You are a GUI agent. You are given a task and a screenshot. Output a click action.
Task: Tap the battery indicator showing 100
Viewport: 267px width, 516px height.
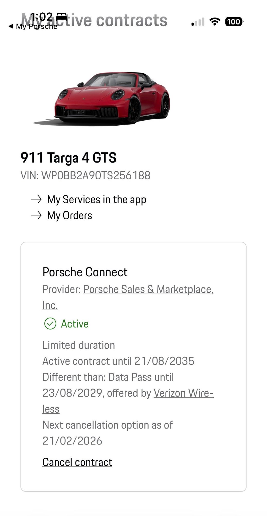(x=234, y=22)
